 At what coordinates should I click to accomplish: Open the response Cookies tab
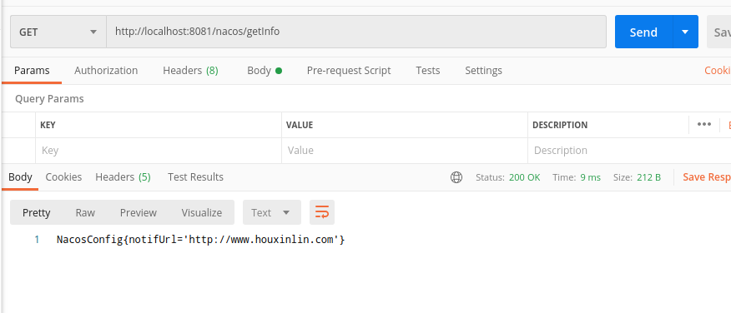pos(63,177)
